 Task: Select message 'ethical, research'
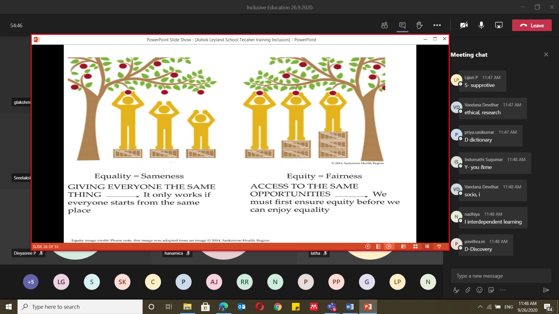coord(482,113)
